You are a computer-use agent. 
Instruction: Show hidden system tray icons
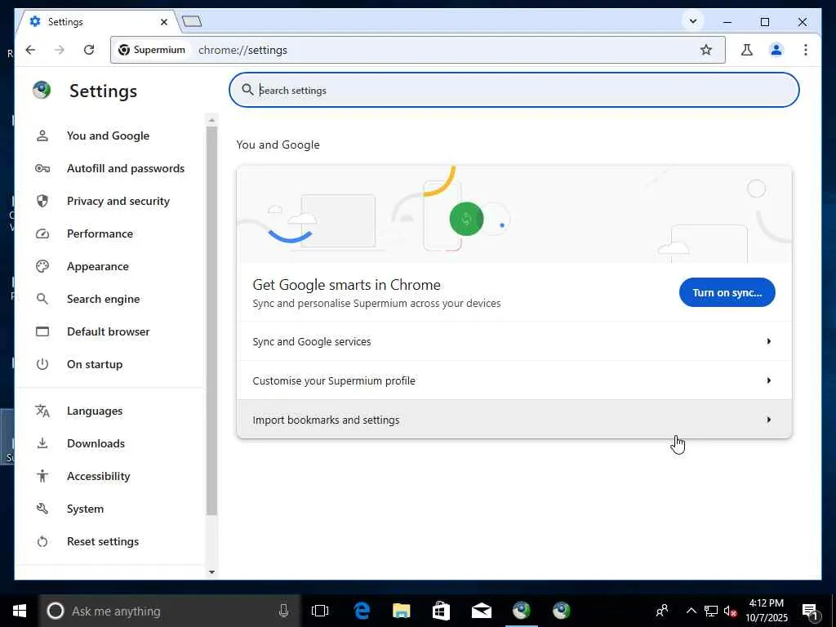pyautogui.click(x=691, y=611)
